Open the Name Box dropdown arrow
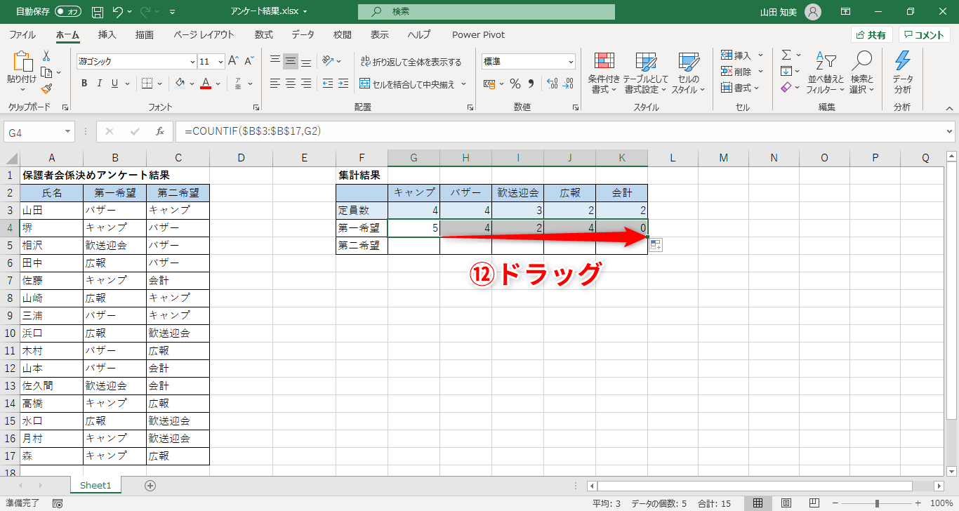This screenshot has height=511, width=959. (x=68, y=131)
